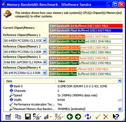Open the Reference Chipset/Memory 1 dropdown
The image size is (126, 122).
click(45, 41)
